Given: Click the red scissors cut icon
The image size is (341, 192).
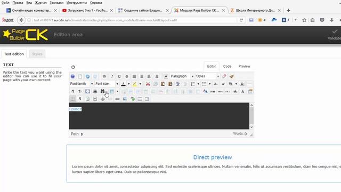Looking at the screenshot, I should [x=148, y=84].
